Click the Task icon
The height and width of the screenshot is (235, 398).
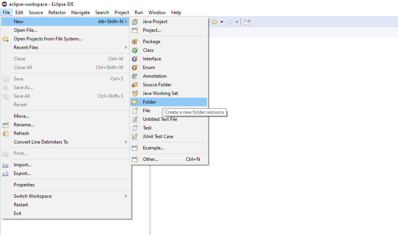coord(135,128)
